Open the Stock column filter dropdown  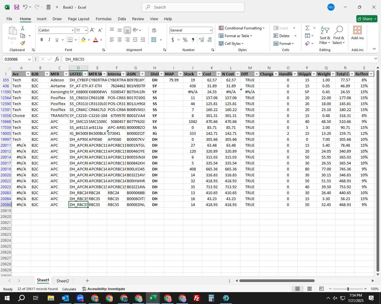(199, 74)
